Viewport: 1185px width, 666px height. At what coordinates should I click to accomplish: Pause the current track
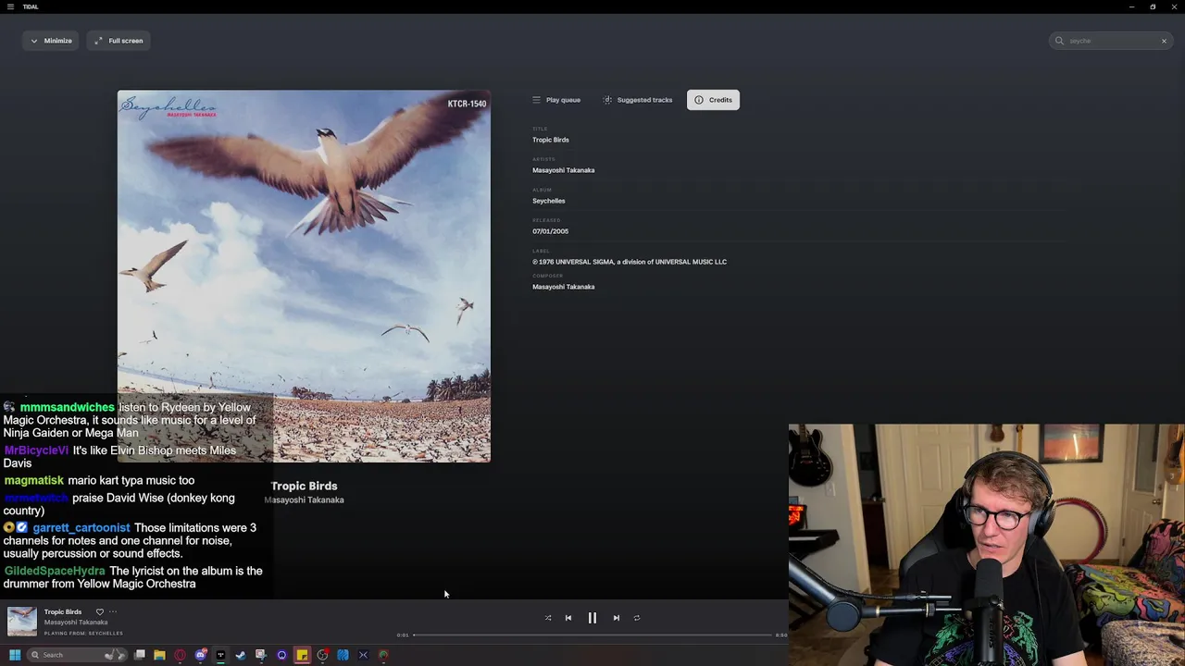coord(592,618)
